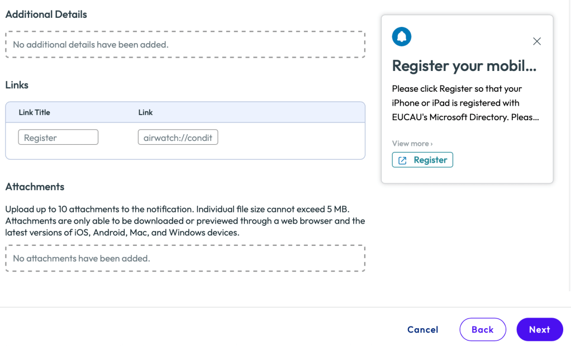Viewport: 571px width, 346px height.
Task: Click the preview description about iPhone or iPad
Action: [465, 103]
